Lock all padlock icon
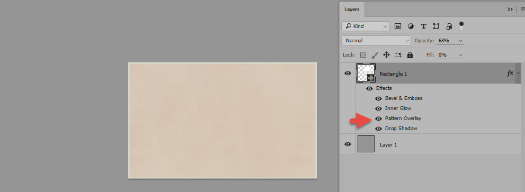 (x=410, y=55)
